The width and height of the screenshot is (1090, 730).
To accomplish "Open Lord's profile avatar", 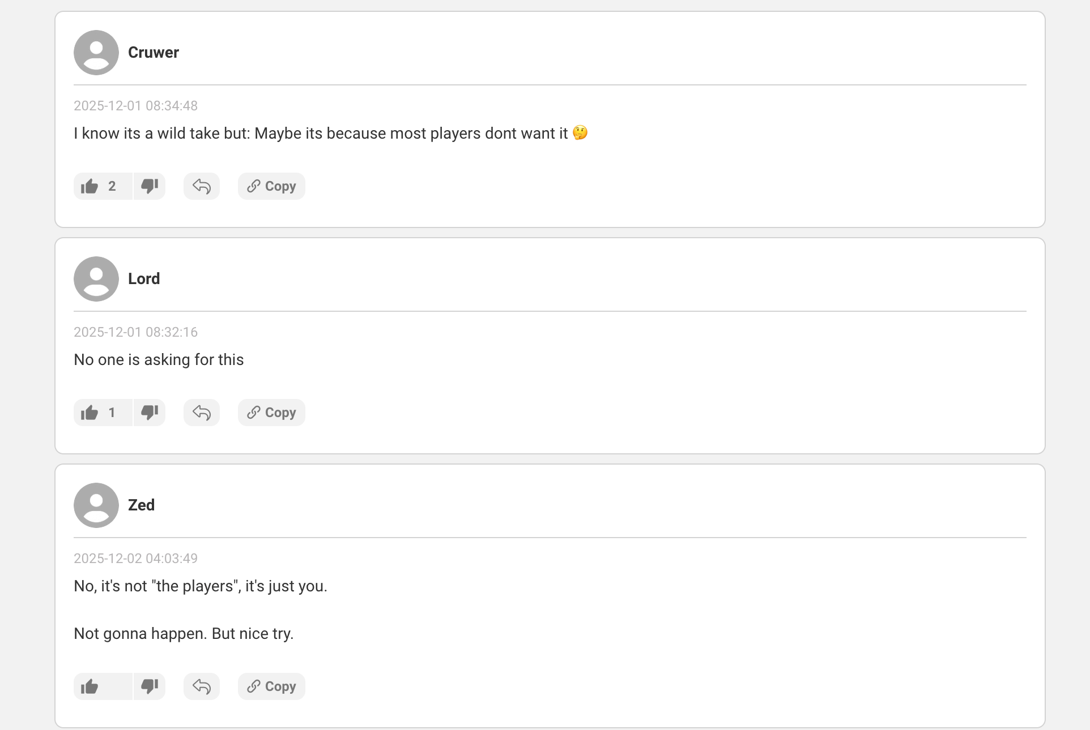I will pos(96,279).
